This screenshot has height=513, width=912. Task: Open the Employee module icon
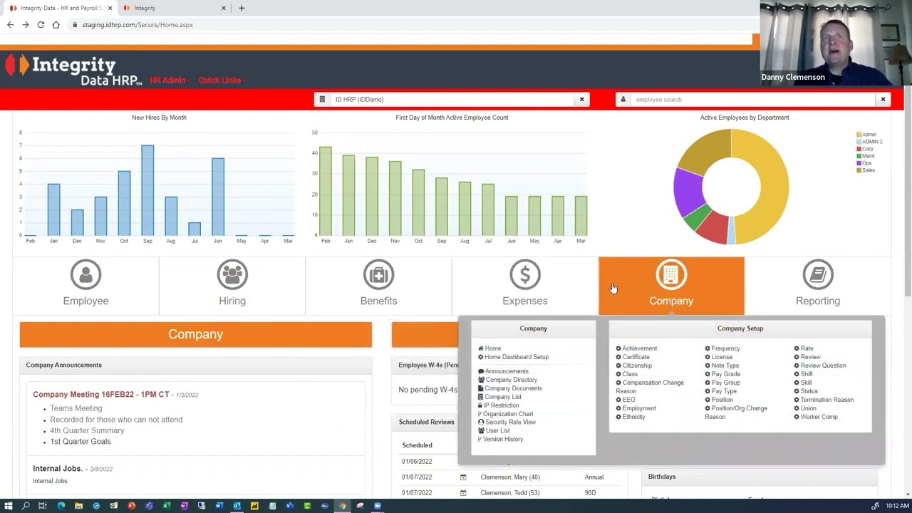point(85,274)
